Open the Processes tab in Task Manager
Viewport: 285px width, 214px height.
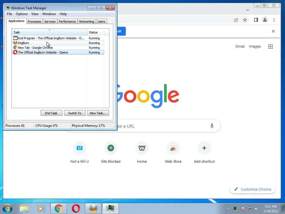click(34, 21)
